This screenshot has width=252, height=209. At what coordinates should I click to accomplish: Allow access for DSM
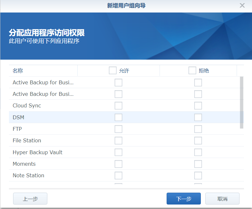click(118, 117)
